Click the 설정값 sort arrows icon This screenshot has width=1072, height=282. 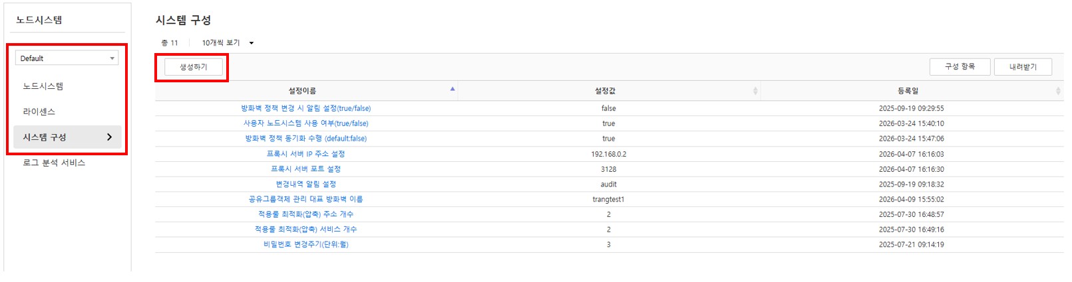[x=755, y=91]
